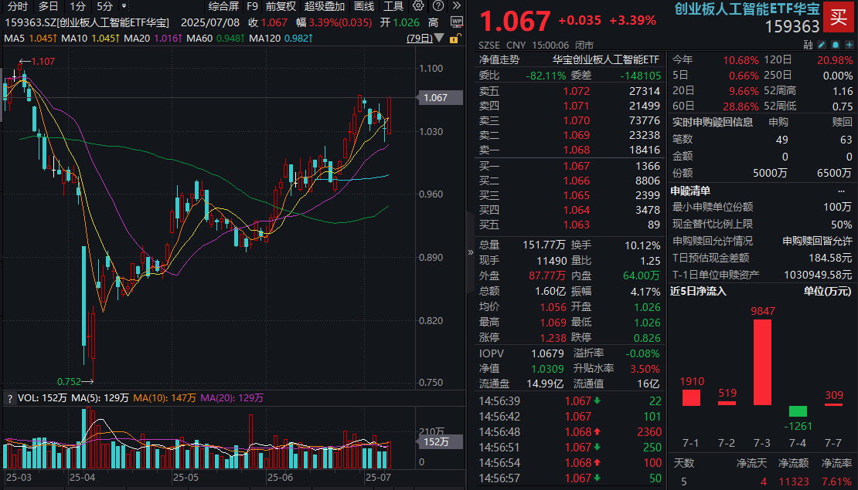Expand the (79日) candle count dropdown
Screen dimensions: 858x490
point(438,40)
